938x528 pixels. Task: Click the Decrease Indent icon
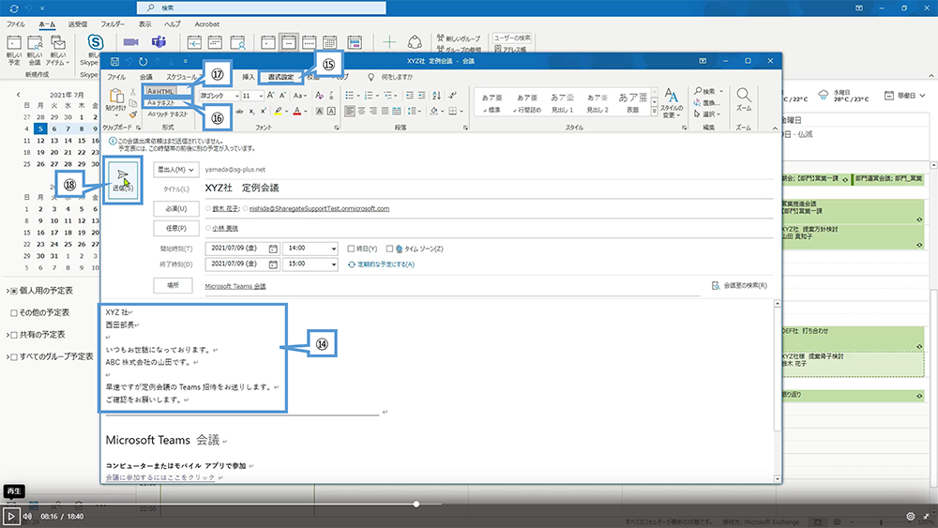click(410, 95)
